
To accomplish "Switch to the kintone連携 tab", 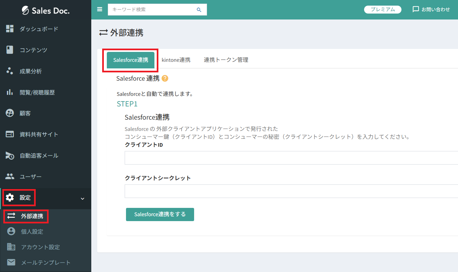I will 176,60.
